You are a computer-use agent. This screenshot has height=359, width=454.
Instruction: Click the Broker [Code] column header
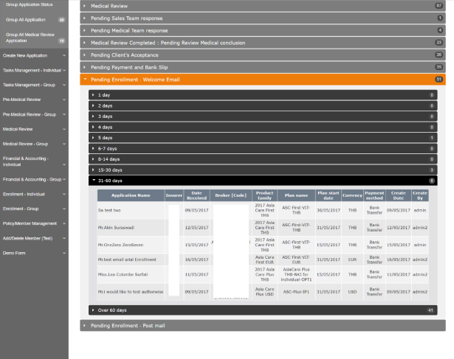pyautogui.click(x=231, y=195)
